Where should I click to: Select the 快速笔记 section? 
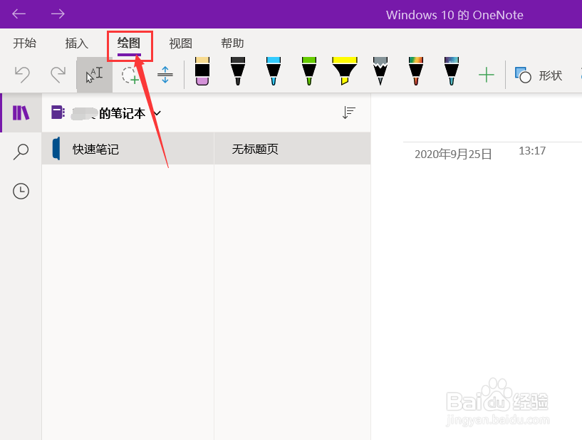click(x=128, y=148)
